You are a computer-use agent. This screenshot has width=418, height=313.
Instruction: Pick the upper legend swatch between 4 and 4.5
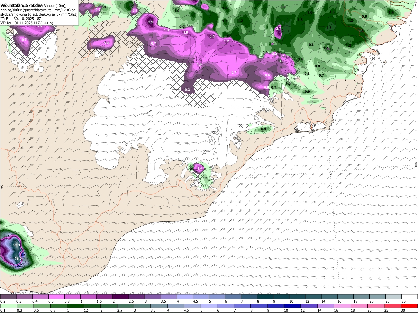click(x=185, y=297)
